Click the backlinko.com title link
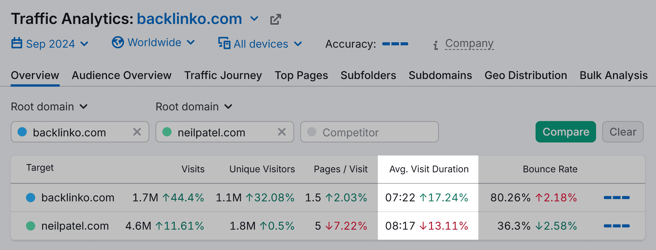The image size is (656, 250). [x=189, y=19]
